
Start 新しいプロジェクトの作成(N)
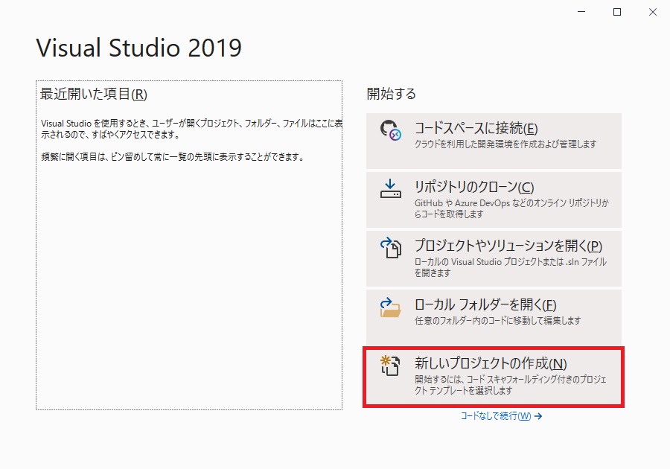click(494, 377)
